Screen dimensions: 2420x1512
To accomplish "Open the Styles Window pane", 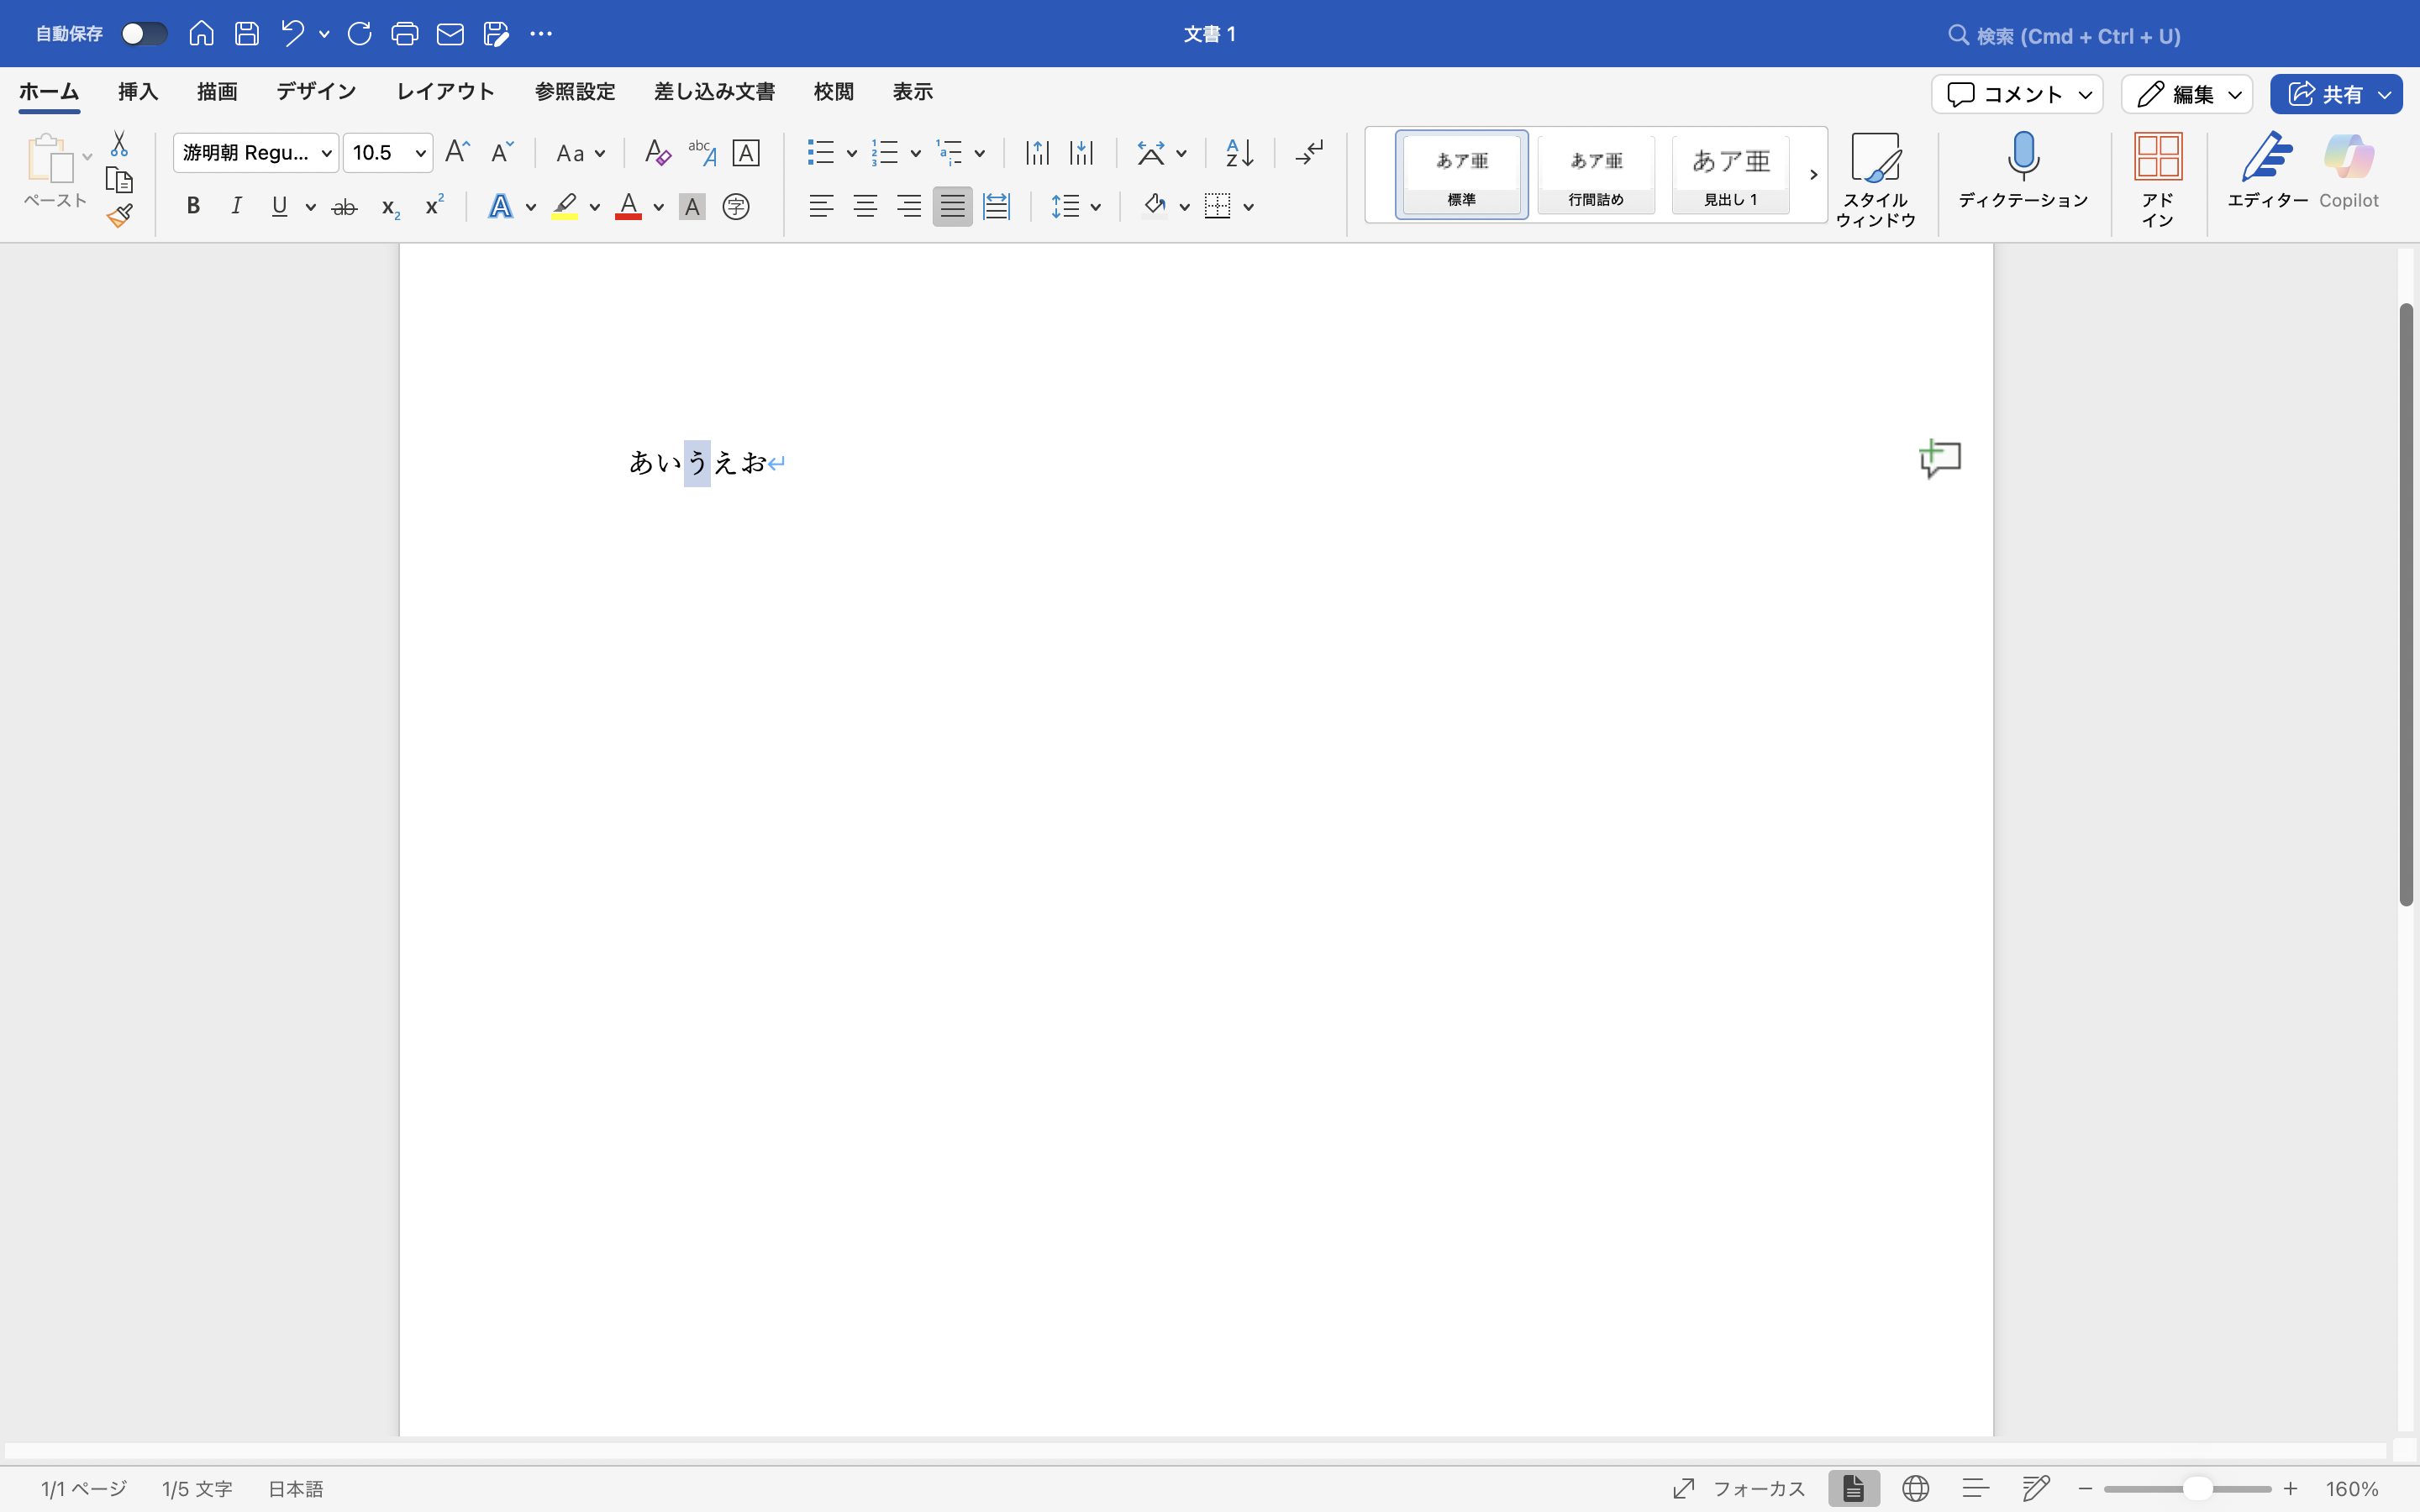I will [x=1875, y=180].
